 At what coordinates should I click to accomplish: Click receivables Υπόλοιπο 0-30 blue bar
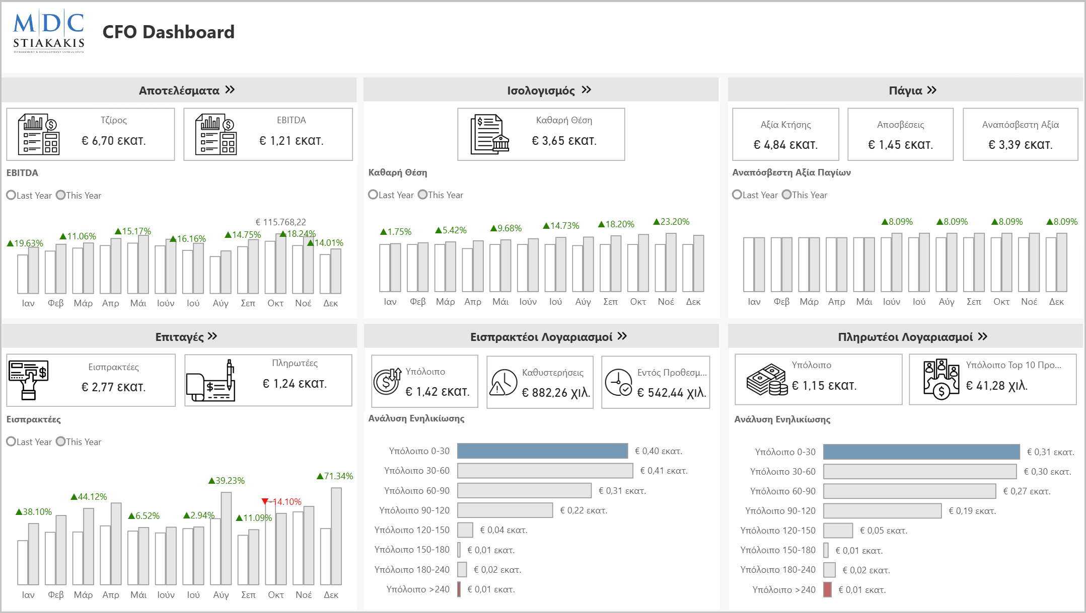[542, 451]
